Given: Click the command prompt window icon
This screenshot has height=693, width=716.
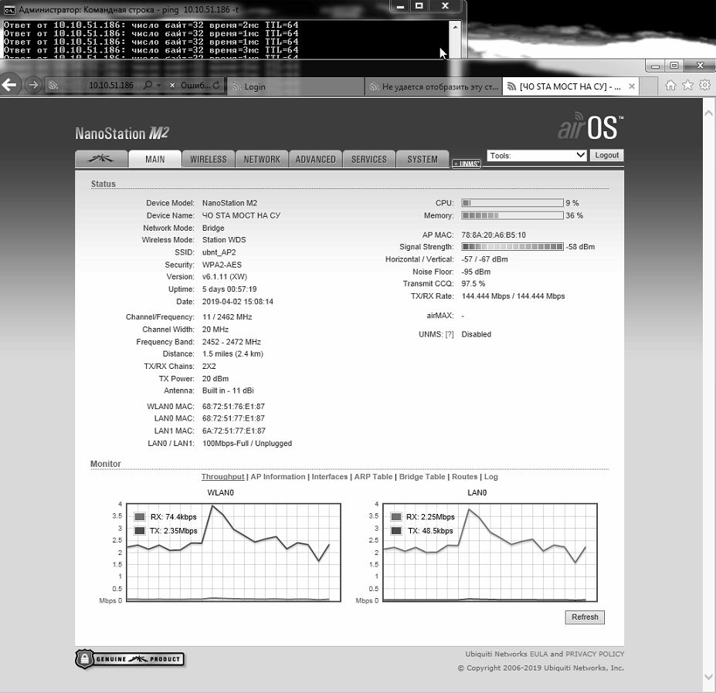Looking at the screenshot, I should (x=8, y=8).
